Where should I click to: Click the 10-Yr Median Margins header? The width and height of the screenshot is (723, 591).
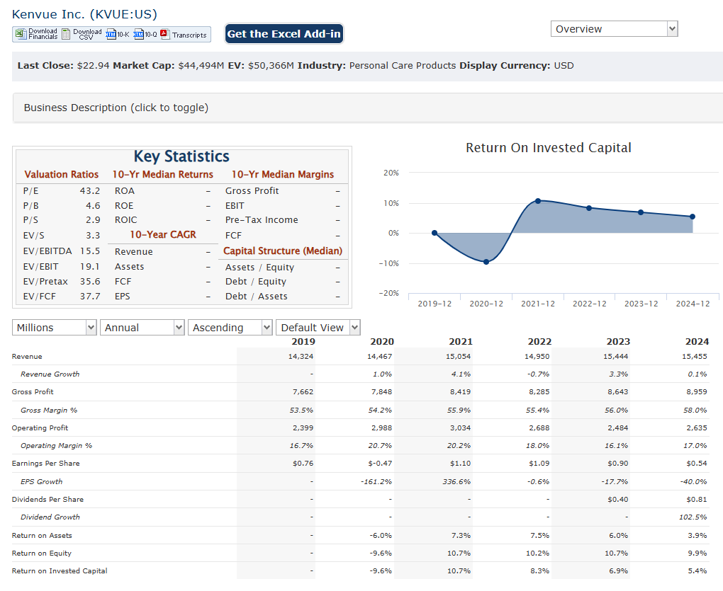(x=283, y=174)
